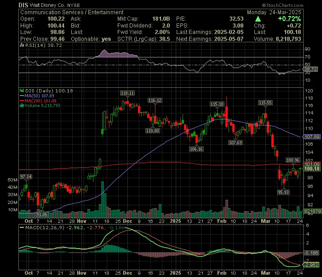Click the 118.11 peak price label

tap(127, 93)
